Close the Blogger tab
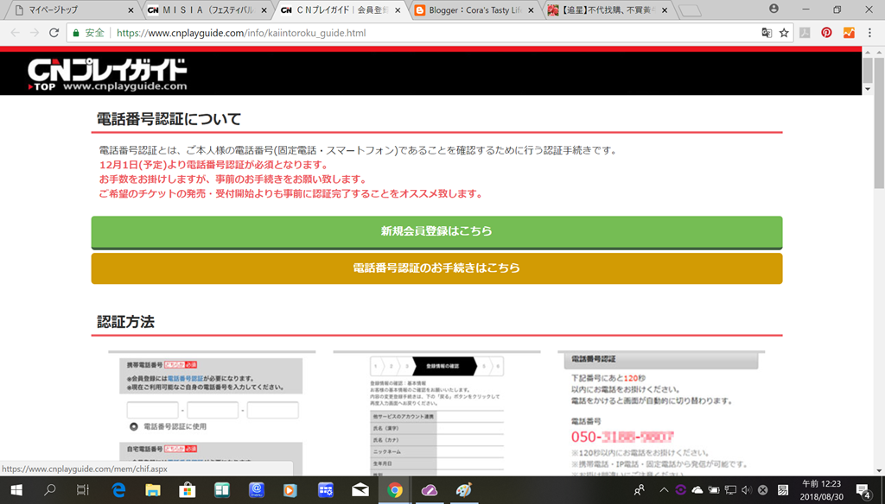 531,10
